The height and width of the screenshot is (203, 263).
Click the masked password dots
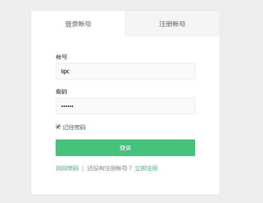point(67,106)
